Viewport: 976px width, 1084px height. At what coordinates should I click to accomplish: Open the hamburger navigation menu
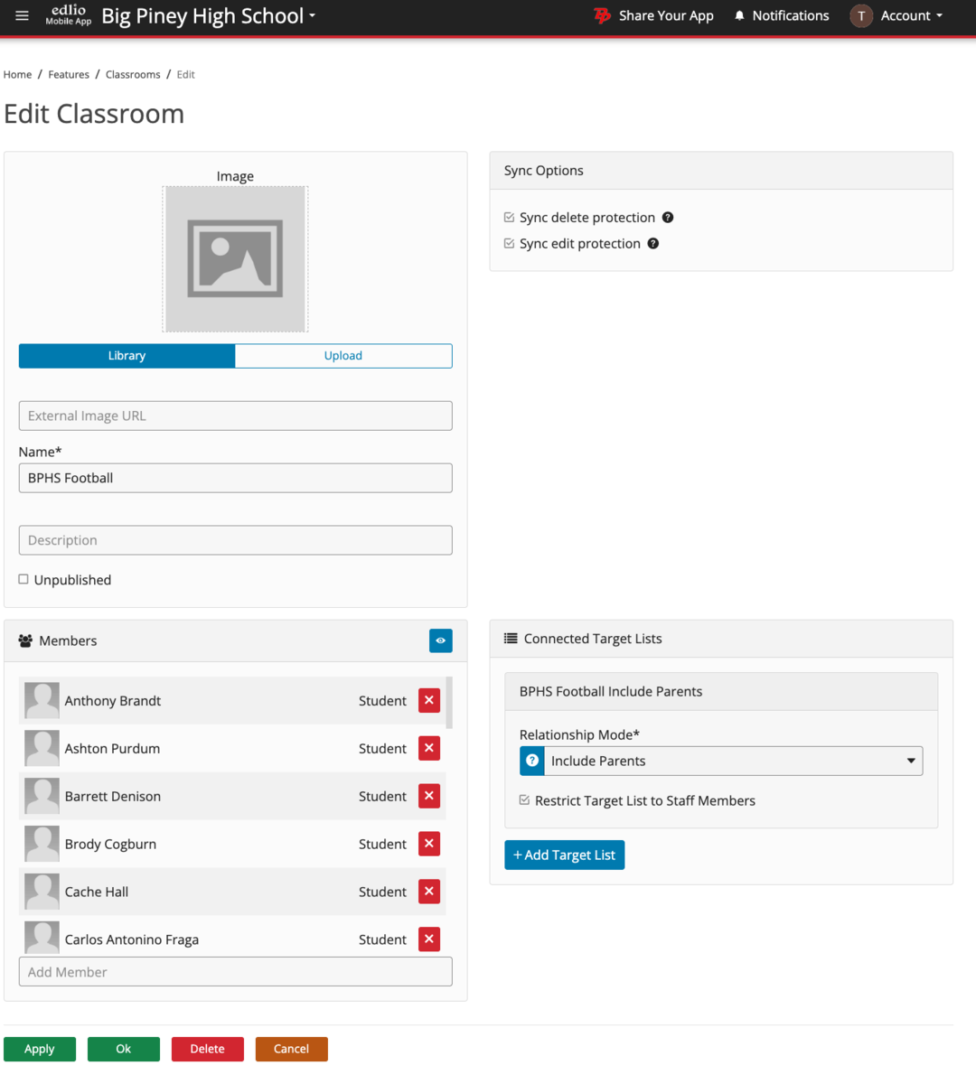[x=22, y=15]
